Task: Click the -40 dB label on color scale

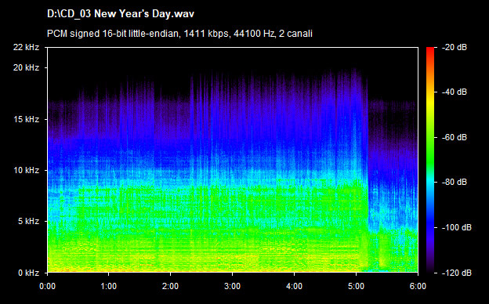Action: [x=455, y=92]
